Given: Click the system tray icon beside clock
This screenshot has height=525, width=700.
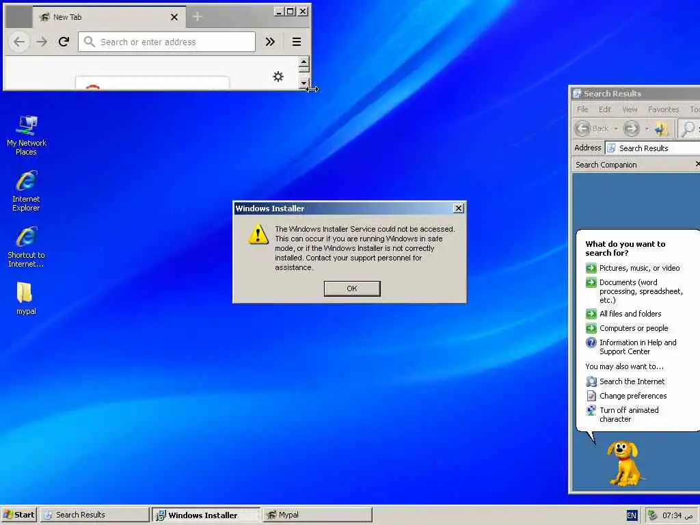Looking at the screenshot, I should pyautogui.click(x=652, y=515).
